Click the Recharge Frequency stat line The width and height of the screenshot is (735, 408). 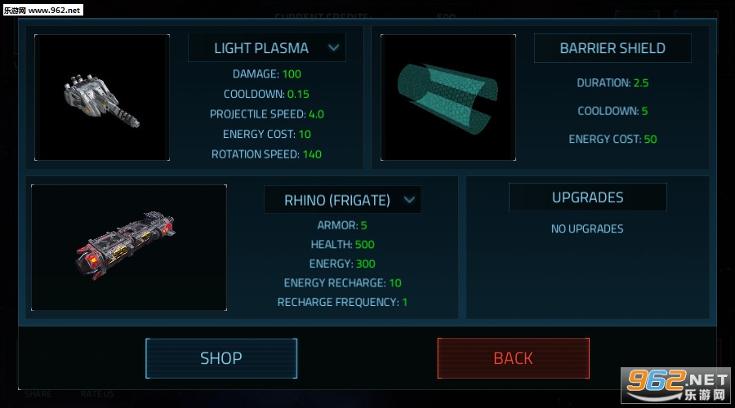pos(342,302)
